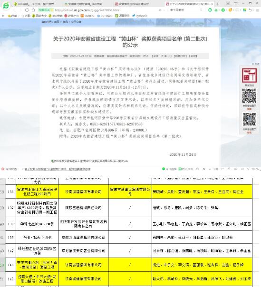The height and width of the screenshot is (287, 261).
Task: Click 今日直播 in the status bar
Action: (x=169, y=169)
